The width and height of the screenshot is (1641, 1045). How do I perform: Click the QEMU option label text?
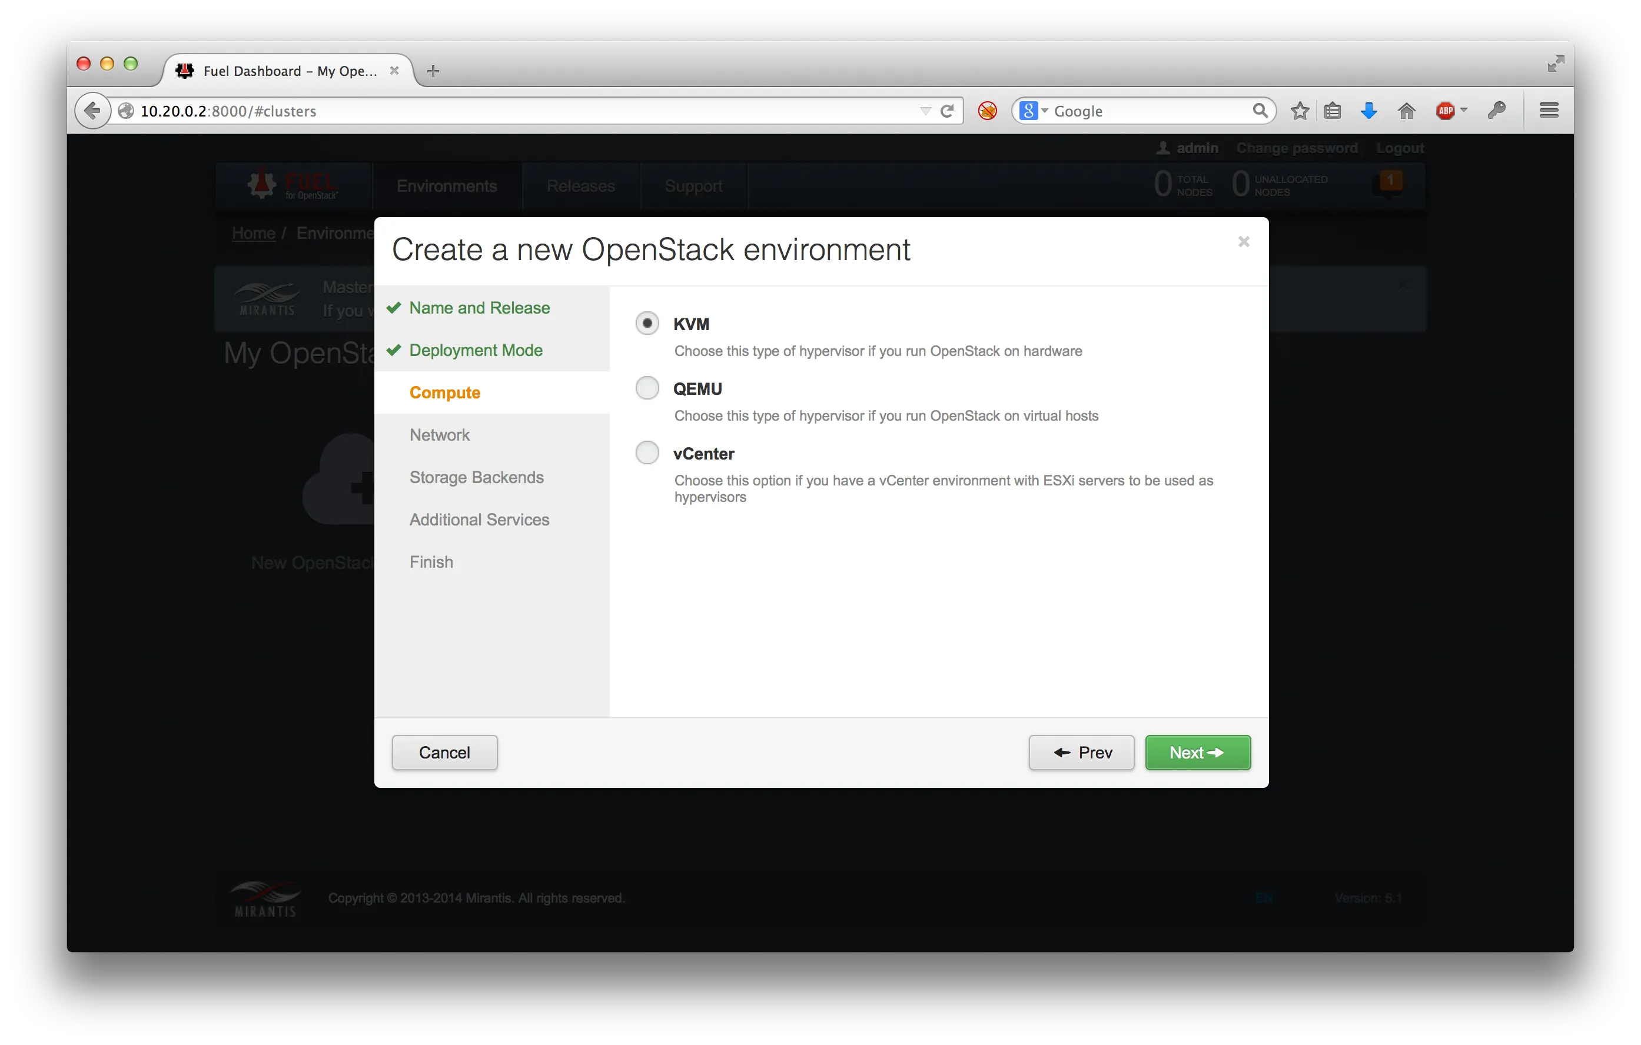[697, 389]
